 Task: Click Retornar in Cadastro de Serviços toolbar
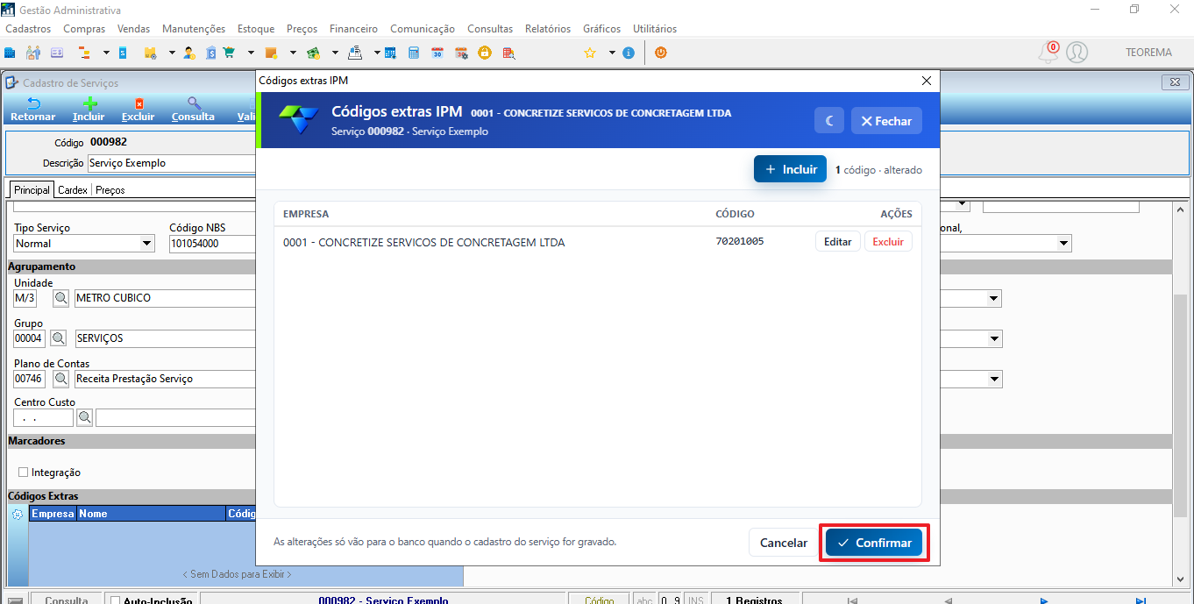pyautogui.click(x=33, y=110)
